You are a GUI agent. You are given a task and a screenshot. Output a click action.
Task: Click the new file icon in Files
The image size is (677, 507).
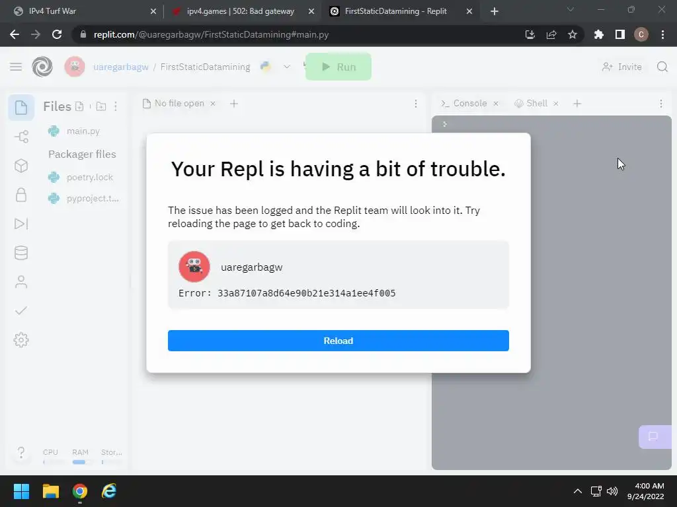79,106
